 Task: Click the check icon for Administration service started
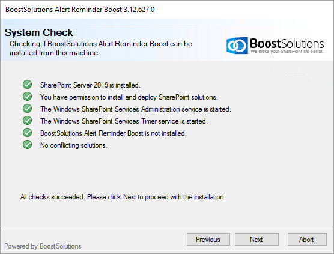coord(27,108)
